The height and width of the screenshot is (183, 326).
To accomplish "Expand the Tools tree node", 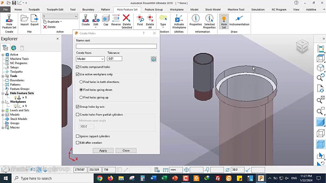I will pyautogui.click(x=3, y=76).
